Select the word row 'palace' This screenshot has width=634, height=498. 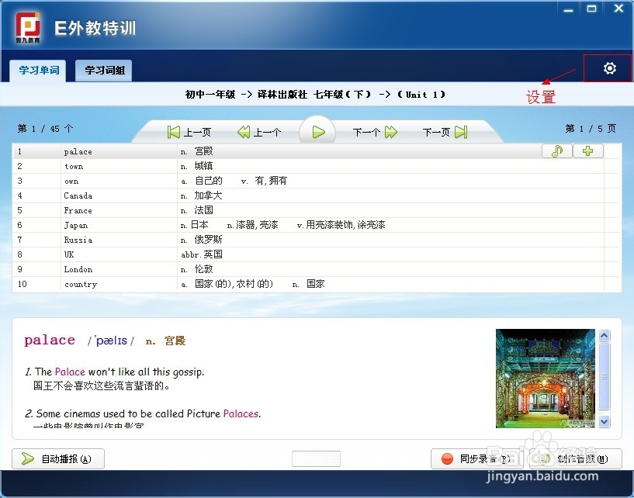click(x=315, y=151)
